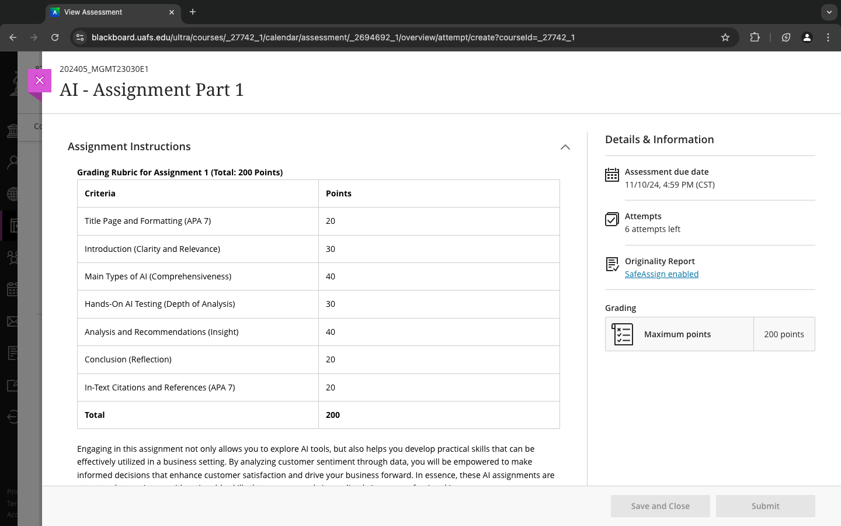Click the browser forward arrow
This screenshot has width=841, height=526.
point(34,37)
